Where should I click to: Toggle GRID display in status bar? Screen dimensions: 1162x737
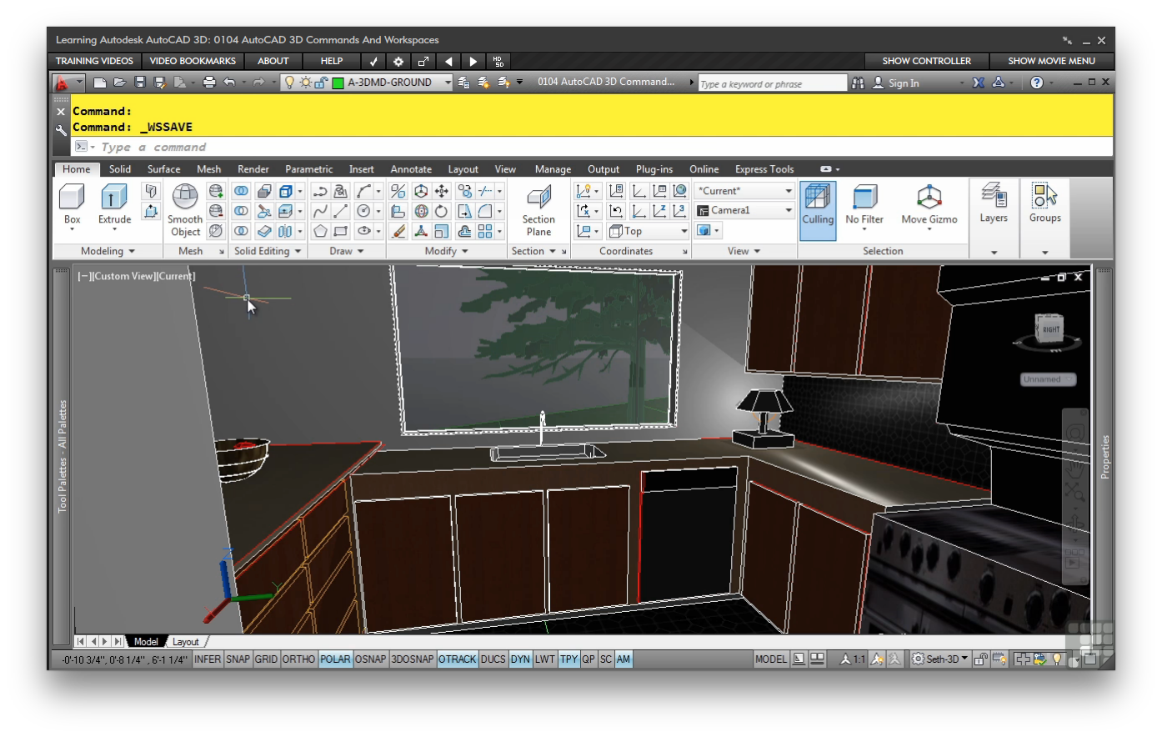pyautogui.click(x=266, y=659)
